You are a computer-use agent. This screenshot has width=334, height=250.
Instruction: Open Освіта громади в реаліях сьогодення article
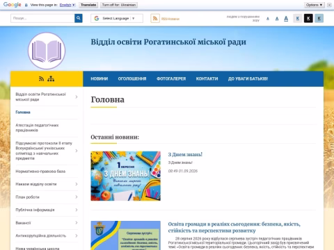(234, 227)
